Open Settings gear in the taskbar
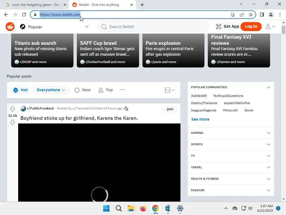 [180, 208]
